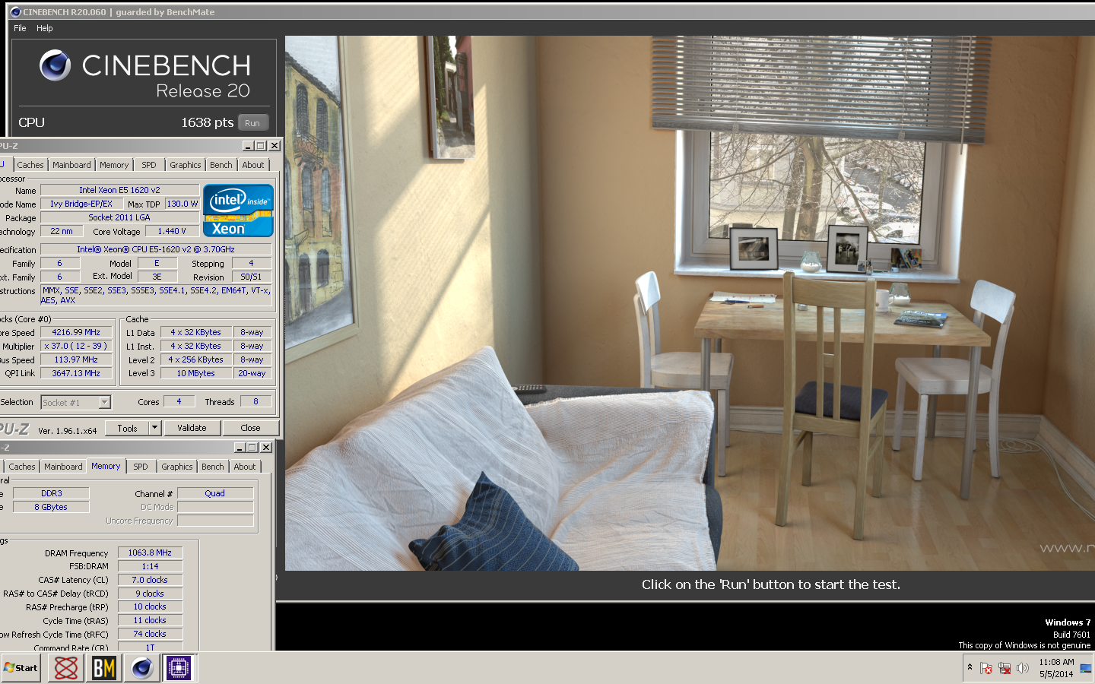The width and height of the screenshot is (1095, 684).
Task: Switch to Caches tab in lower CPU-Z window
Action: pyautogui.click(x=22, y=467)
